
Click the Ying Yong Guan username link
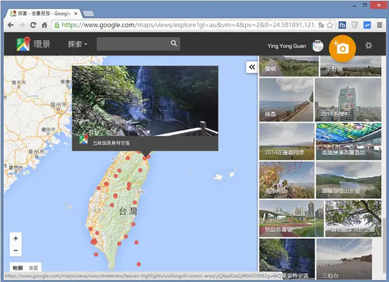[287, 46]
